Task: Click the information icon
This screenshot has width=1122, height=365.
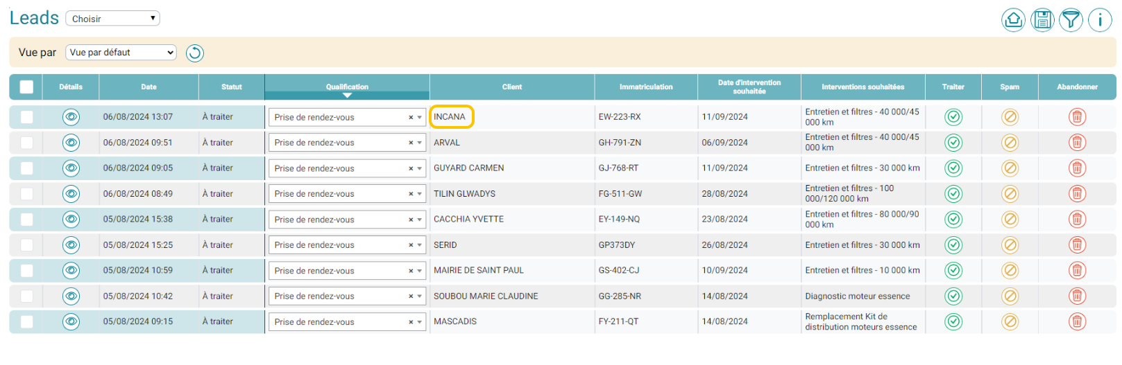Action: pos(1100,20)
